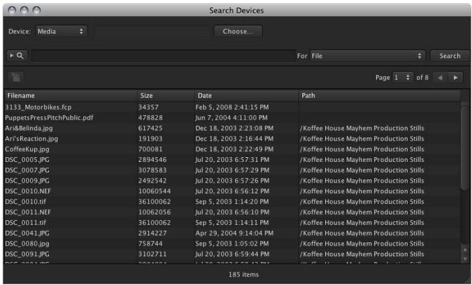
Task: Click the scrollbar up arrow
Action: click(x=465, y=250)
